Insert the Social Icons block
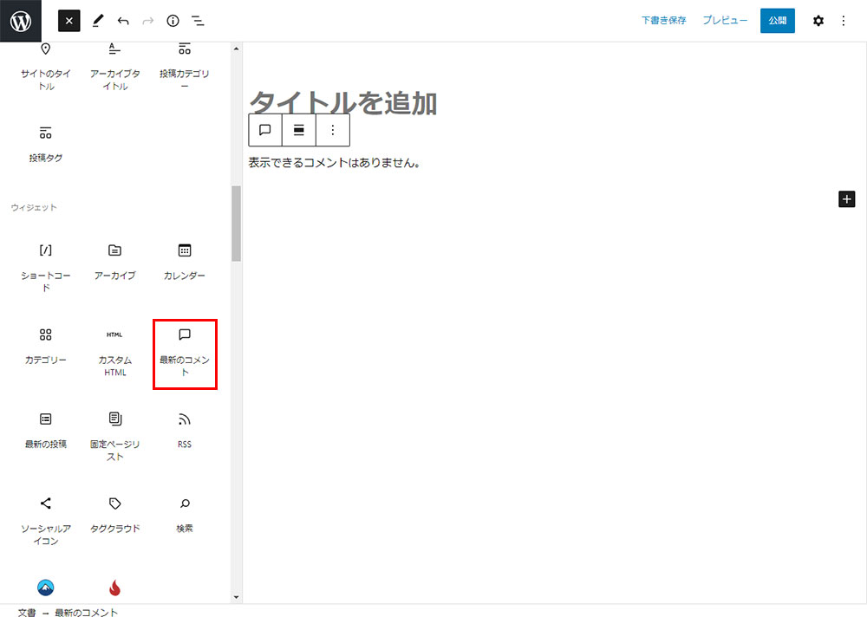The image size is (867, 643). tap(46, 520)
